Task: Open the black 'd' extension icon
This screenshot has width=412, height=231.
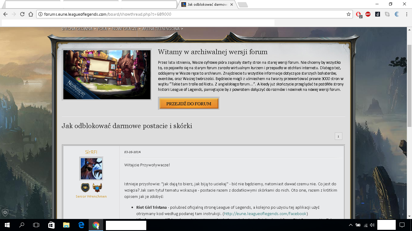Action: pyautogui.click(x=378, y=14)
